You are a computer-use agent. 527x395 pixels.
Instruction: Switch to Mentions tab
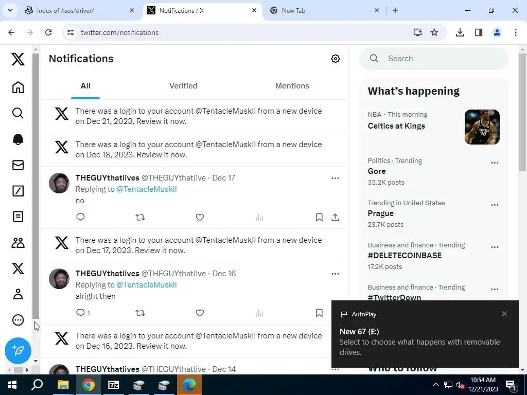click(x=292, y=86)
